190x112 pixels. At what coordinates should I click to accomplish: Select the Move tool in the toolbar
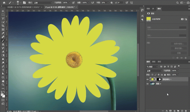pos(3,11)
